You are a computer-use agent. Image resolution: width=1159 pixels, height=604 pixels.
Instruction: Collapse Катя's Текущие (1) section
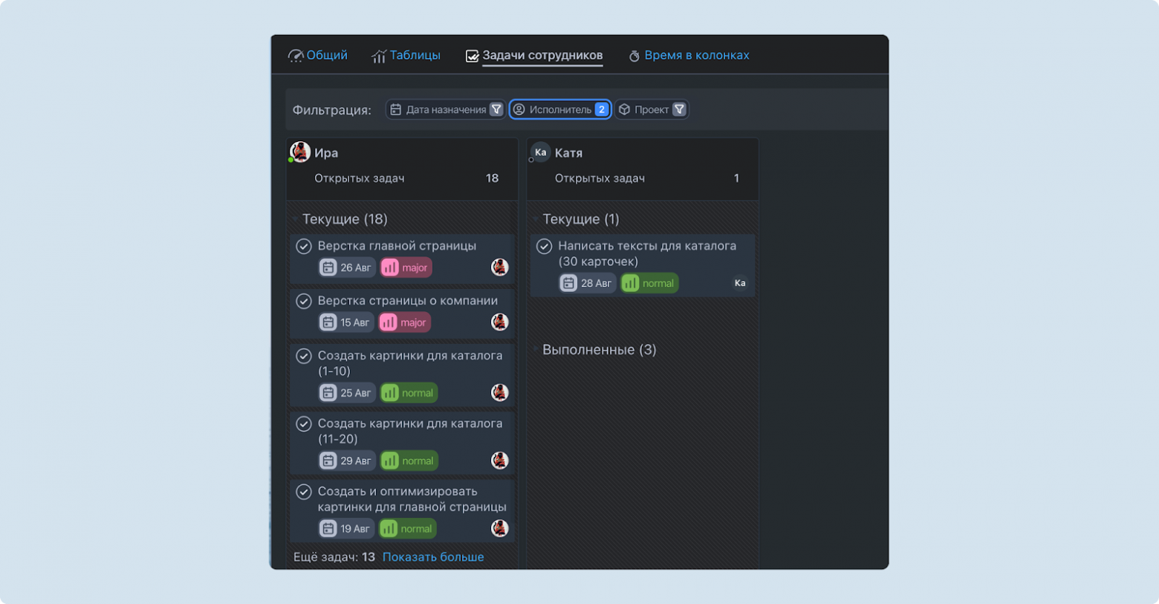click(536, 219)
